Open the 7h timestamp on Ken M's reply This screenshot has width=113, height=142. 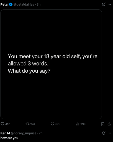point(41,133)
